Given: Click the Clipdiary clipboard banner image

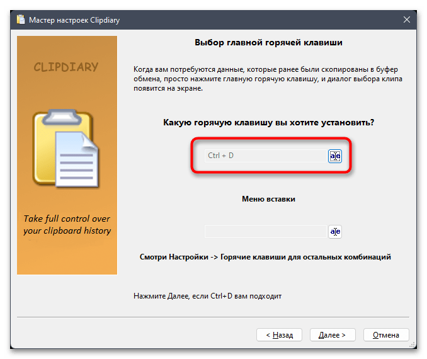Looking at the screenshot, I should [x=67, y=155].
